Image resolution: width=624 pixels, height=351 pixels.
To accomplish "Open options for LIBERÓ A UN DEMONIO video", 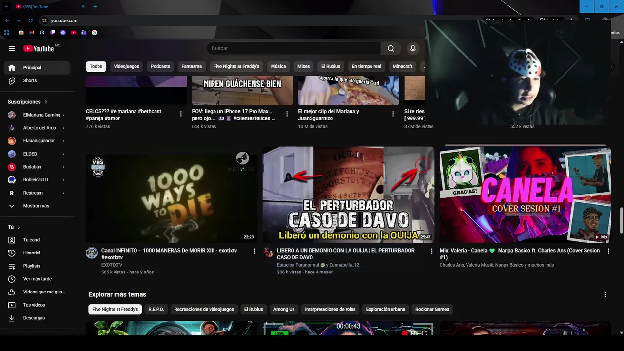I will tap(431, 251).
